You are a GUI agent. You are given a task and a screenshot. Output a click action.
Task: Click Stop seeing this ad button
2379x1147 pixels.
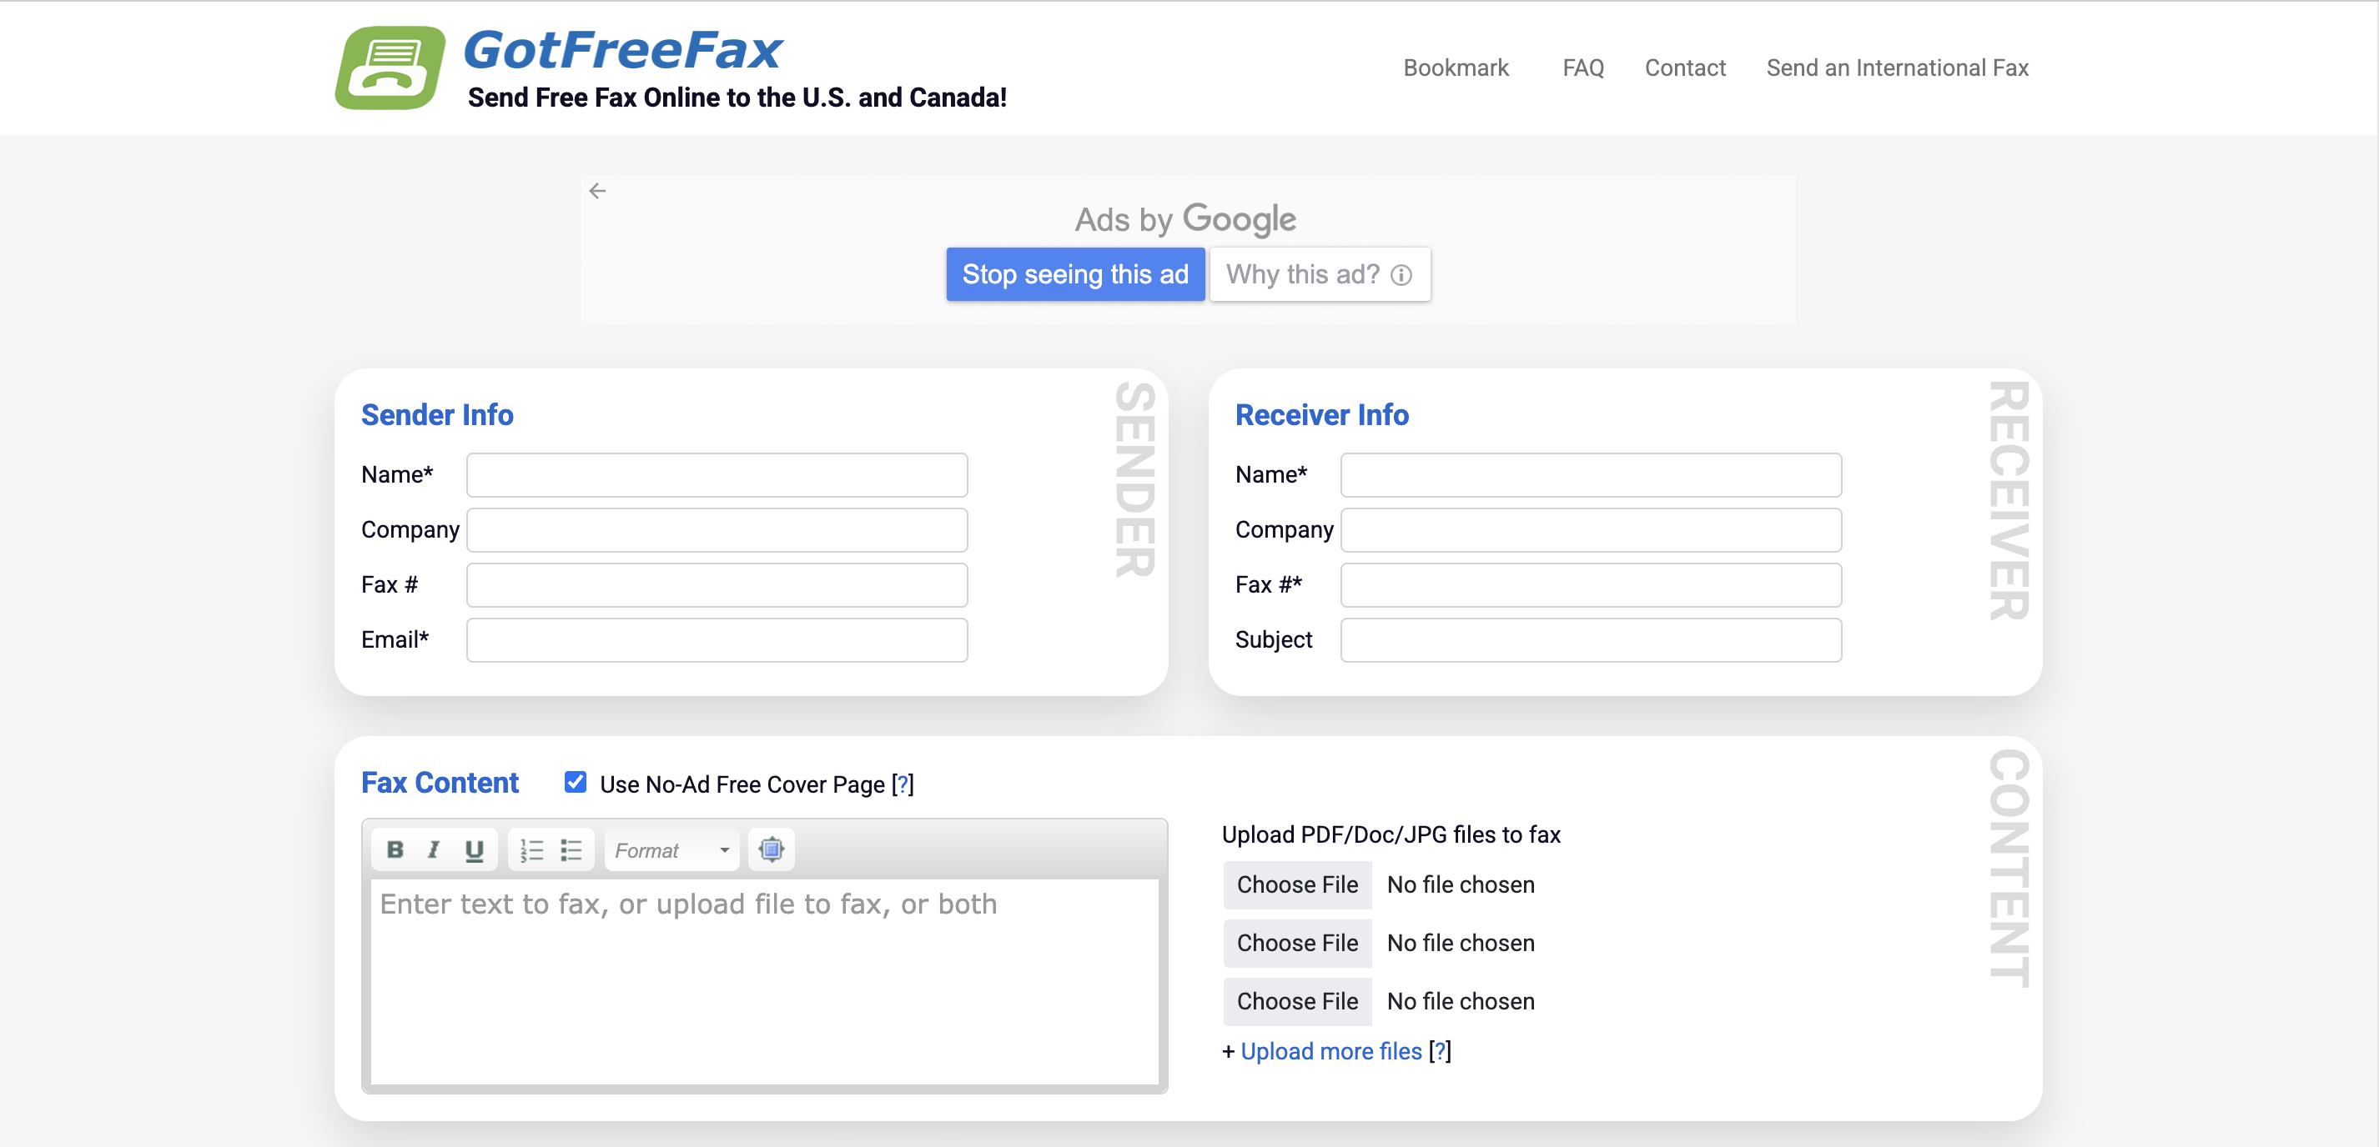(1074, 274)
